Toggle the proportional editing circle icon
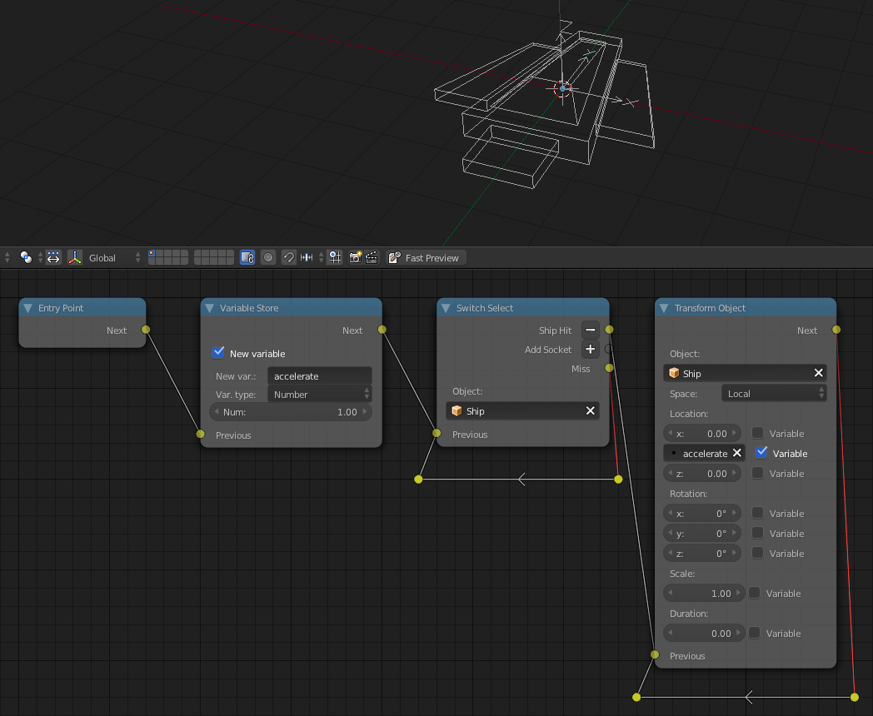Screen dimensions: 873x716 pos(268,258)
